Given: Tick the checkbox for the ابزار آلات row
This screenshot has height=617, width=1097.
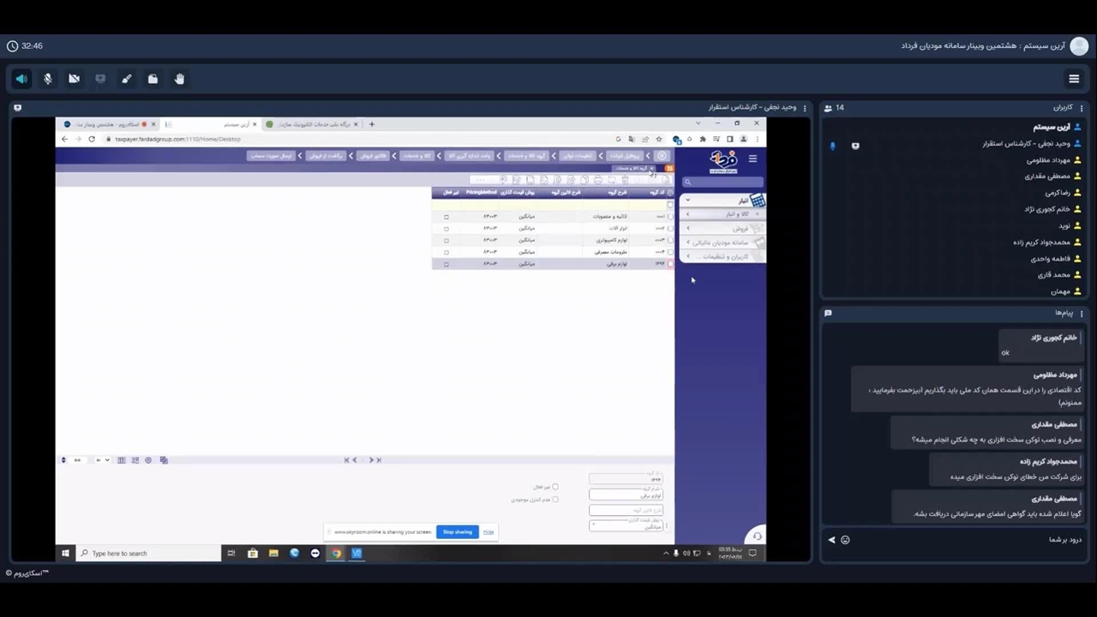Looking at the screenshot, I should [x=669, y=228].
